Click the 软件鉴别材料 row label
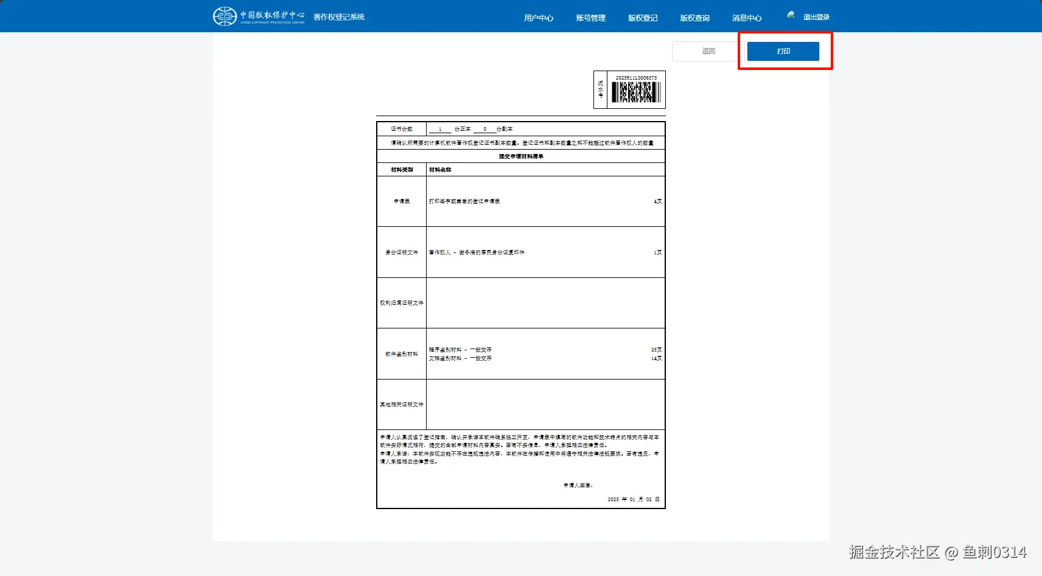Image resolution: width=1042 pixels, height=576 pixels. pyautogui.click(x=402, y=354)
